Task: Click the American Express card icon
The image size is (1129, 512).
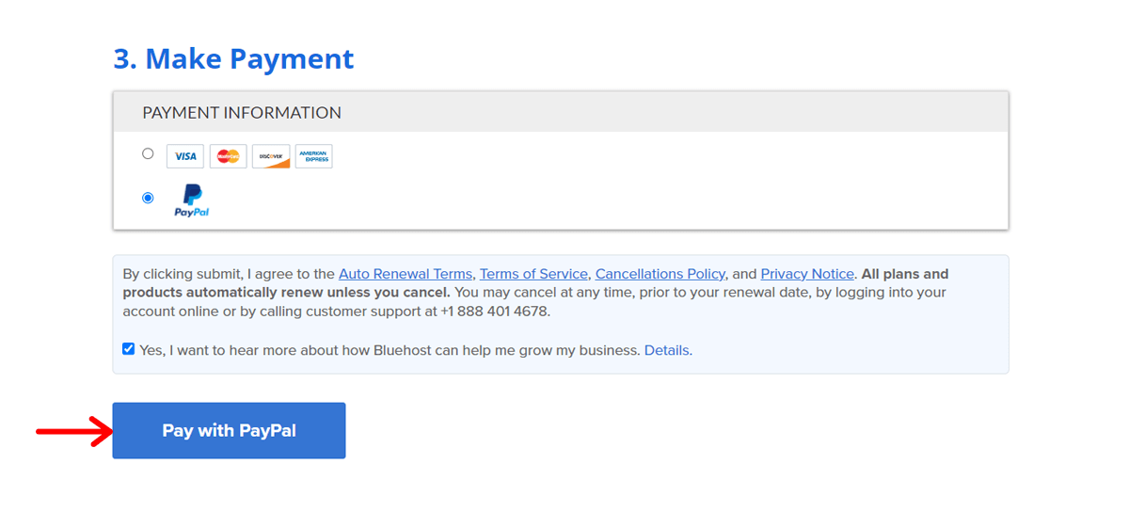Action: pyautogui.click(x=314, y=156)
